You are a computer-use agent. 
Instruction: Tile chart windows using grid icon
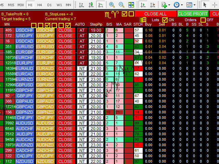coord(131,5)
